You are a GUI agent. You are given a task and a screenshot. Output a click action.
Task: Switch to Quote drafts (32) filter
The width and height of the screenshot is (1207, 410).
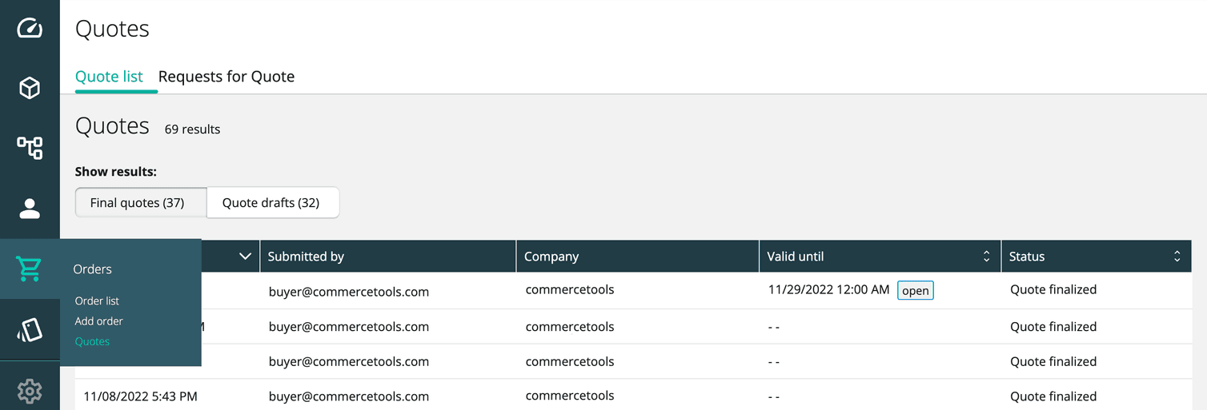(271, 203)
